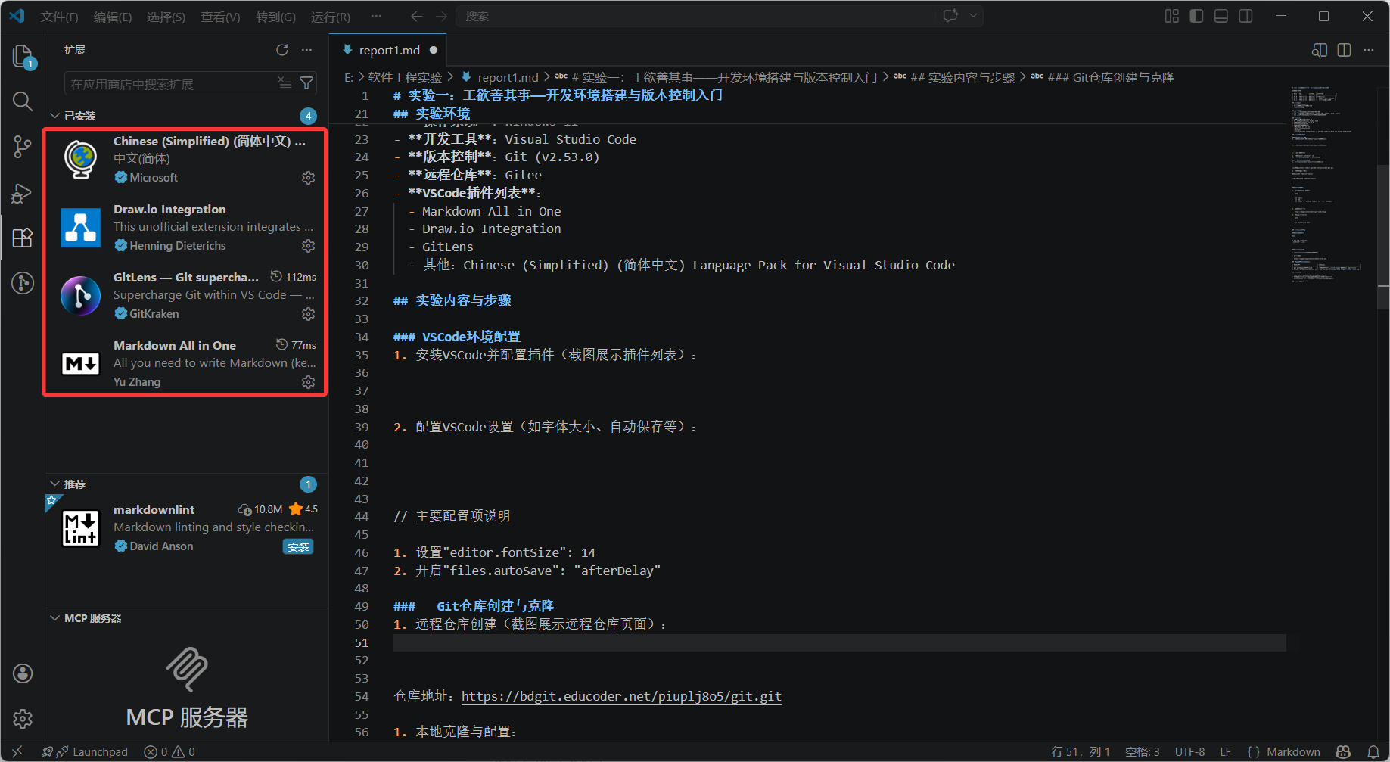Screen dimensions: 1390x762
Task: Open GitLens — Git supercharged extension entry
Action: tap(186, 295)
